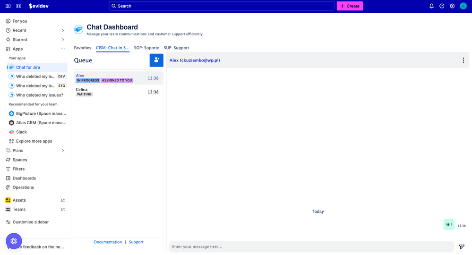Click the Teams external link icon
This screenshot has width=472, height=255.
[63, 209]
